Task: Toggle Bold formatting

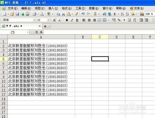Action: (x=67, y=20)
